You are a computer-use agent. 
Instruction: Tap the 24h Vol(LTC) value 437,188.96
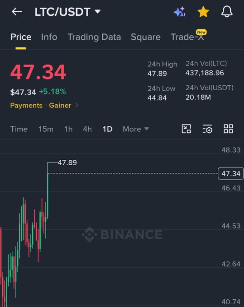tap(205, 73)
